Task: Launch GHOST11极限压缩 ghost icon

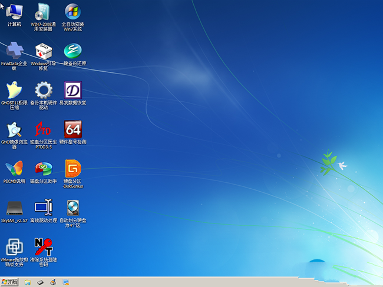Action: pyautogui.click(x=14, y=91)
